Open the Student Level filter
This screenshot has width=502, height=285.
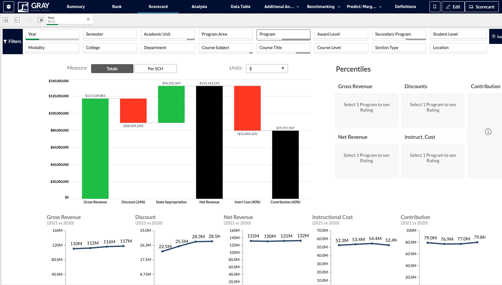pyautogui.click(x=458, y=35)
